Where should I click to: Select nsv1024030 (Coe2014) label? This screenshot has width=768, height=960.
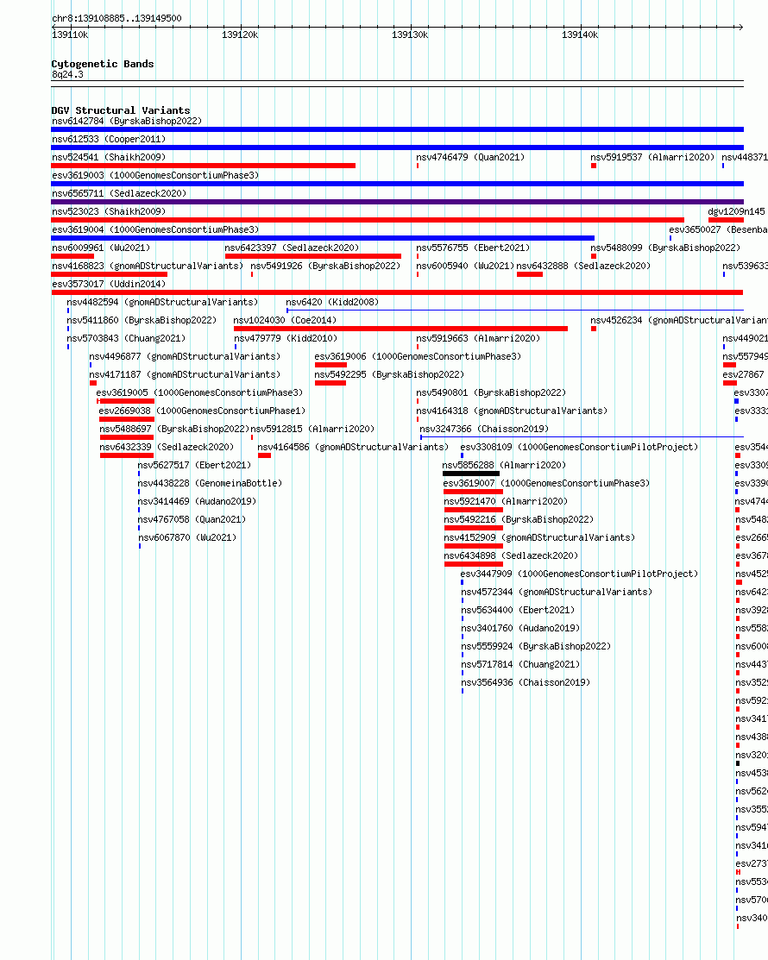(x=286, y=320)
